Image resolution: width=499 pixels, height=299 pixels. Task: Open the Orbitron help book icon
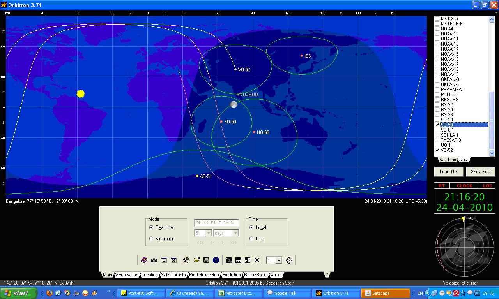click(x=144, y=260)
